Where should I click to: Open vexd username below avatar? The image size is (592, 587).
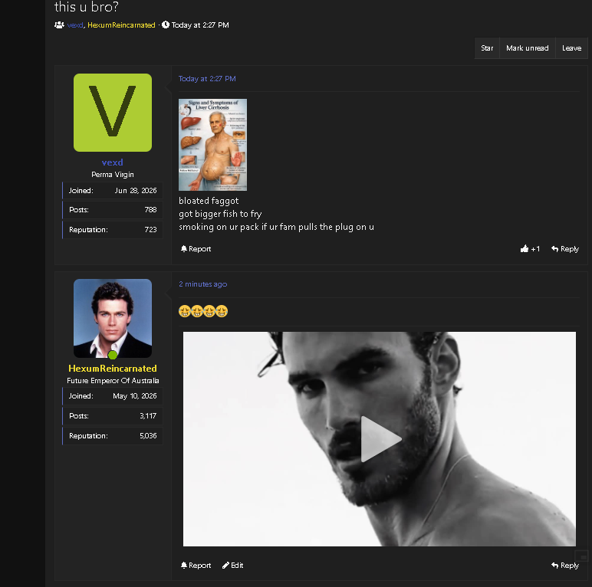(113, 162)
